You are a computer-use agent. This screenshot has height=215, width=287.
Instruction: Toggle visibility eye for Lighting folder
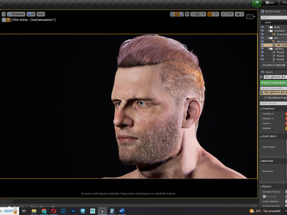pyautogui.click(x=262, y=48)
